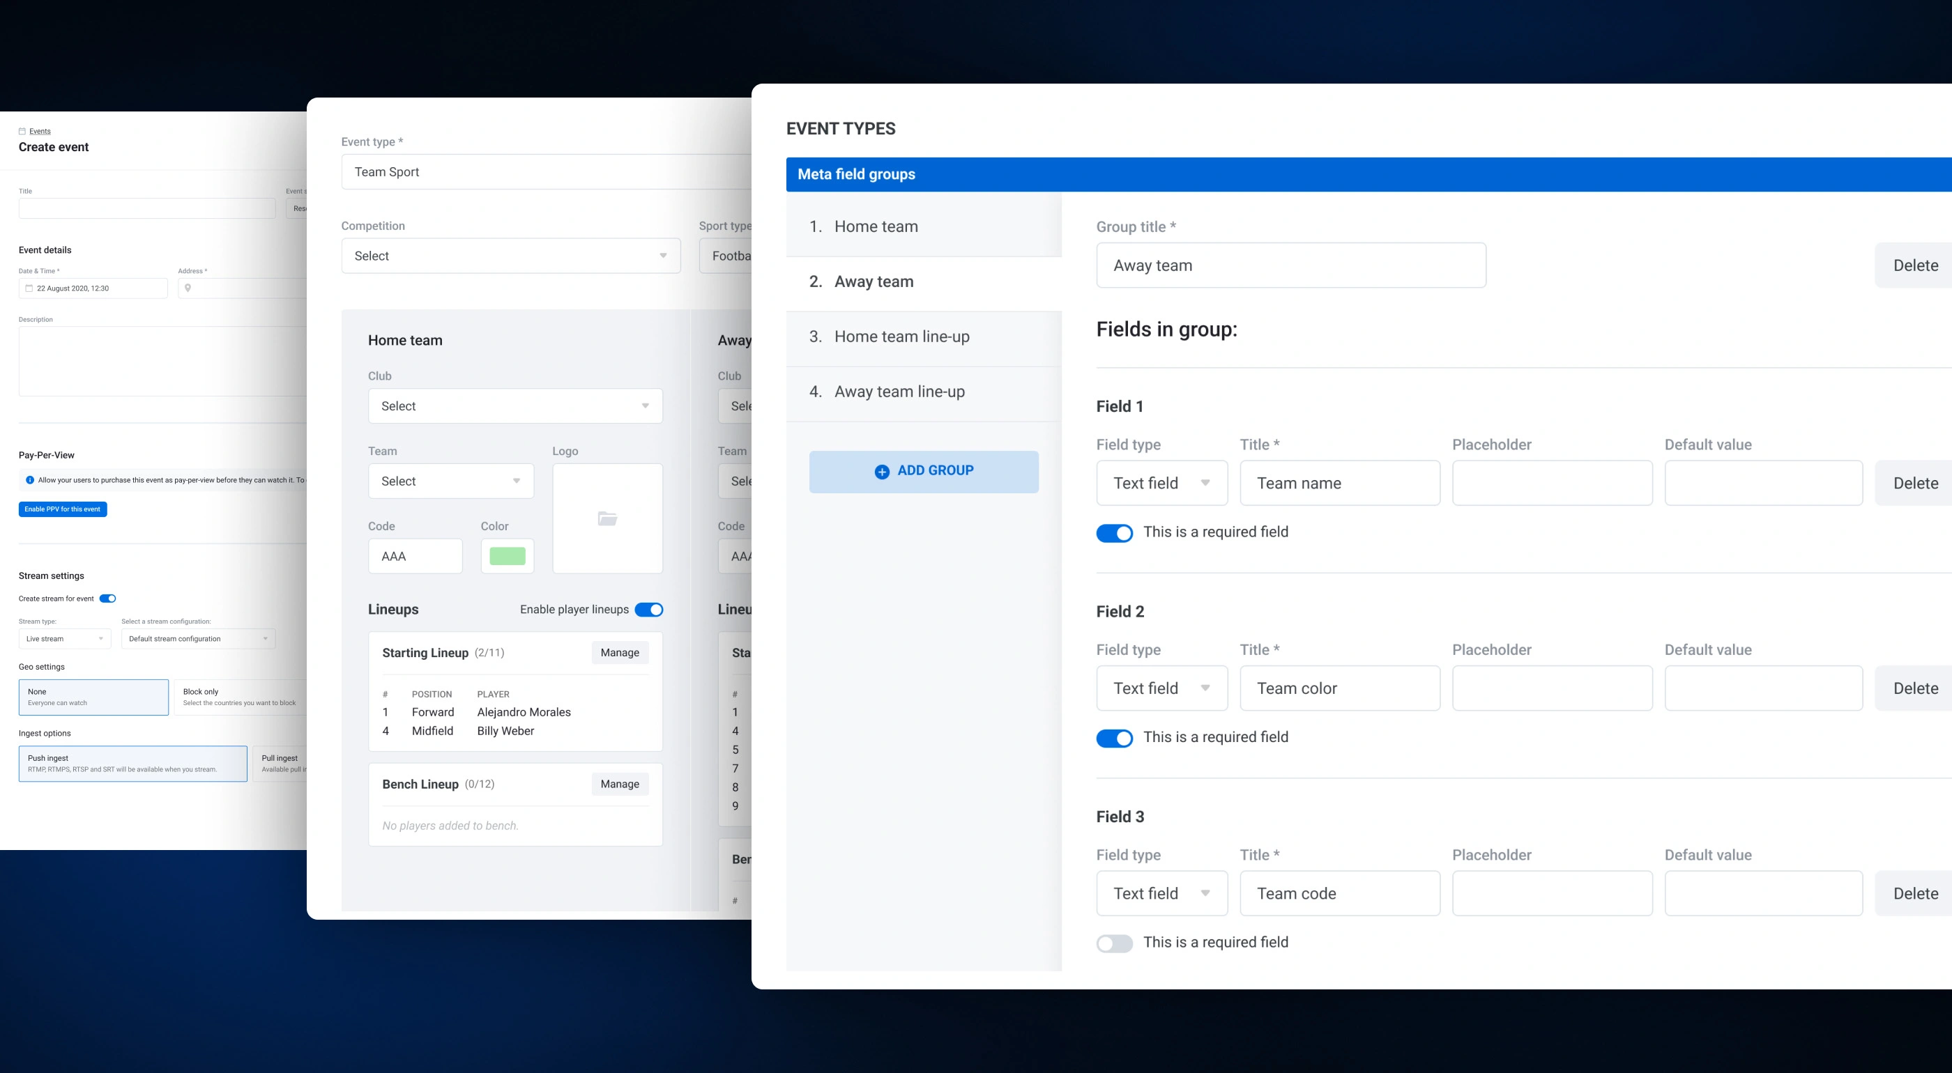Enable Field 3 required field switch
Image resolution: width=1952 pixels, height=1073 pixels.
[1114, 943]
